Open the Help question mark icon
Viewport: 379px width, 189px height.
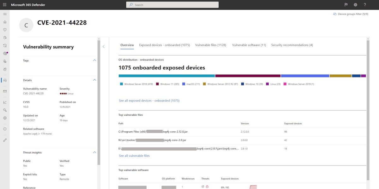coord(365,5)
